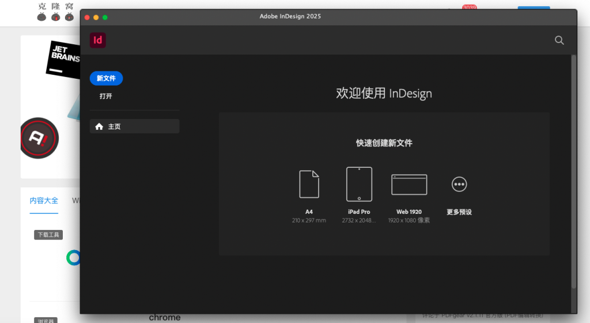Image resolution: width=590 pixels, height=323 pixels.
Task: Click the InDesign Id logo icon
Action: [x=98, y=40]
